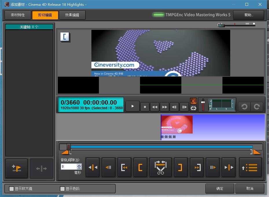Step back one frame in playback controls

click(x=174, y=107)
